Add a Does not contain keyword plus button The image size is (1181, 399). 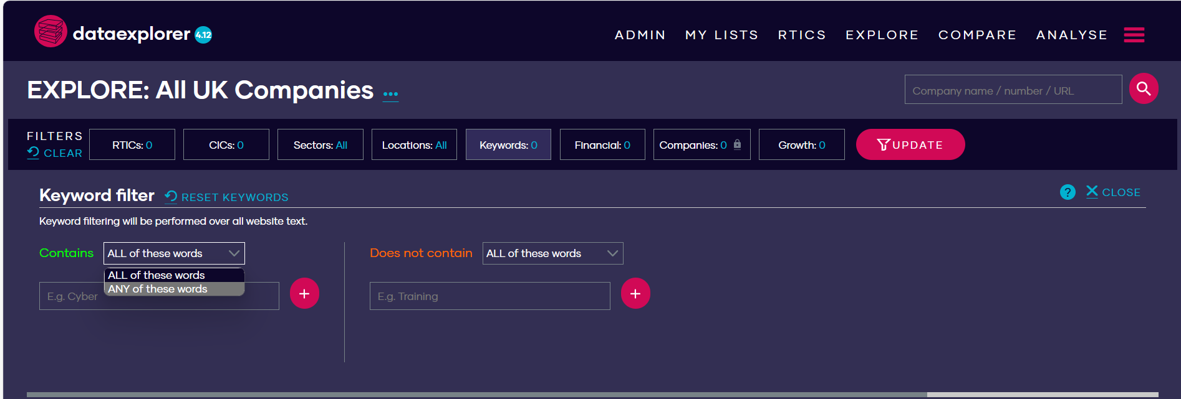click(x=635, y=293)
